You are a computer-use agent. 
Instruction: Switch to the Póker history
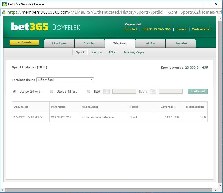[113, 52]
